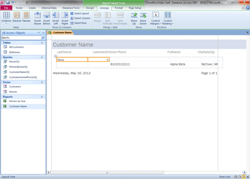Click the search magnifier icon
The width and height of the screenshot is (250, 179).
tap(43, 38)
